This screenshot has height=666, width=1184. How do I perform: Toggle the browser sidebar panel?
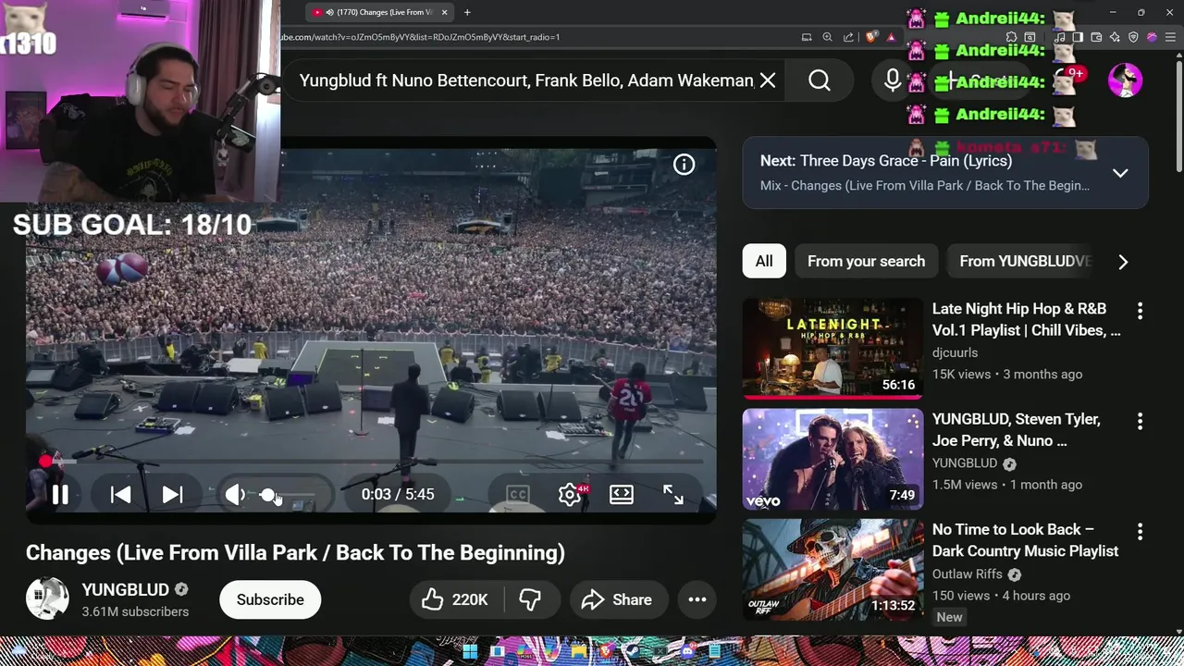pos(1078,37)
